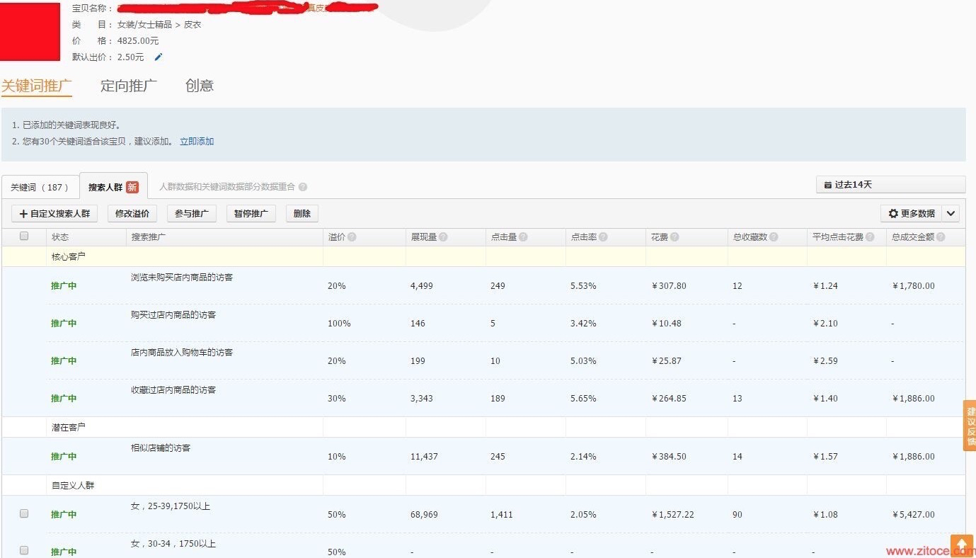Click the help icon after 人群数据 overlap note

[x=303, y=188]
